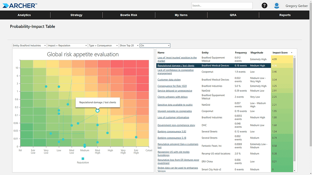Click the ERV China entity cell
This screenshot has width=312, height=175.
[x=207, y=162]
